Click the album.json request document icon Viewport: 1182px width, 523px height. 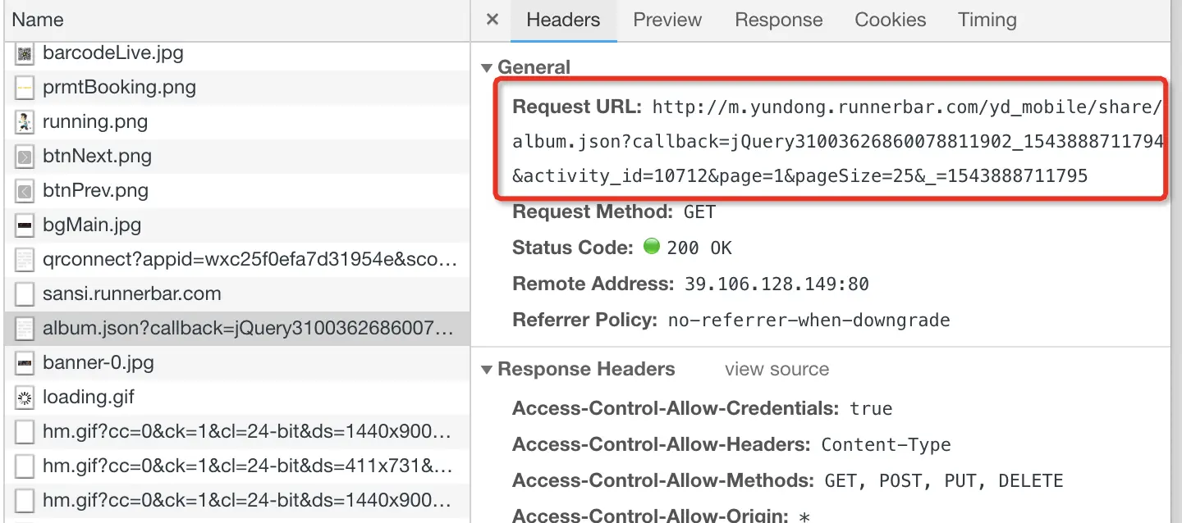click(x=25, y=329)
